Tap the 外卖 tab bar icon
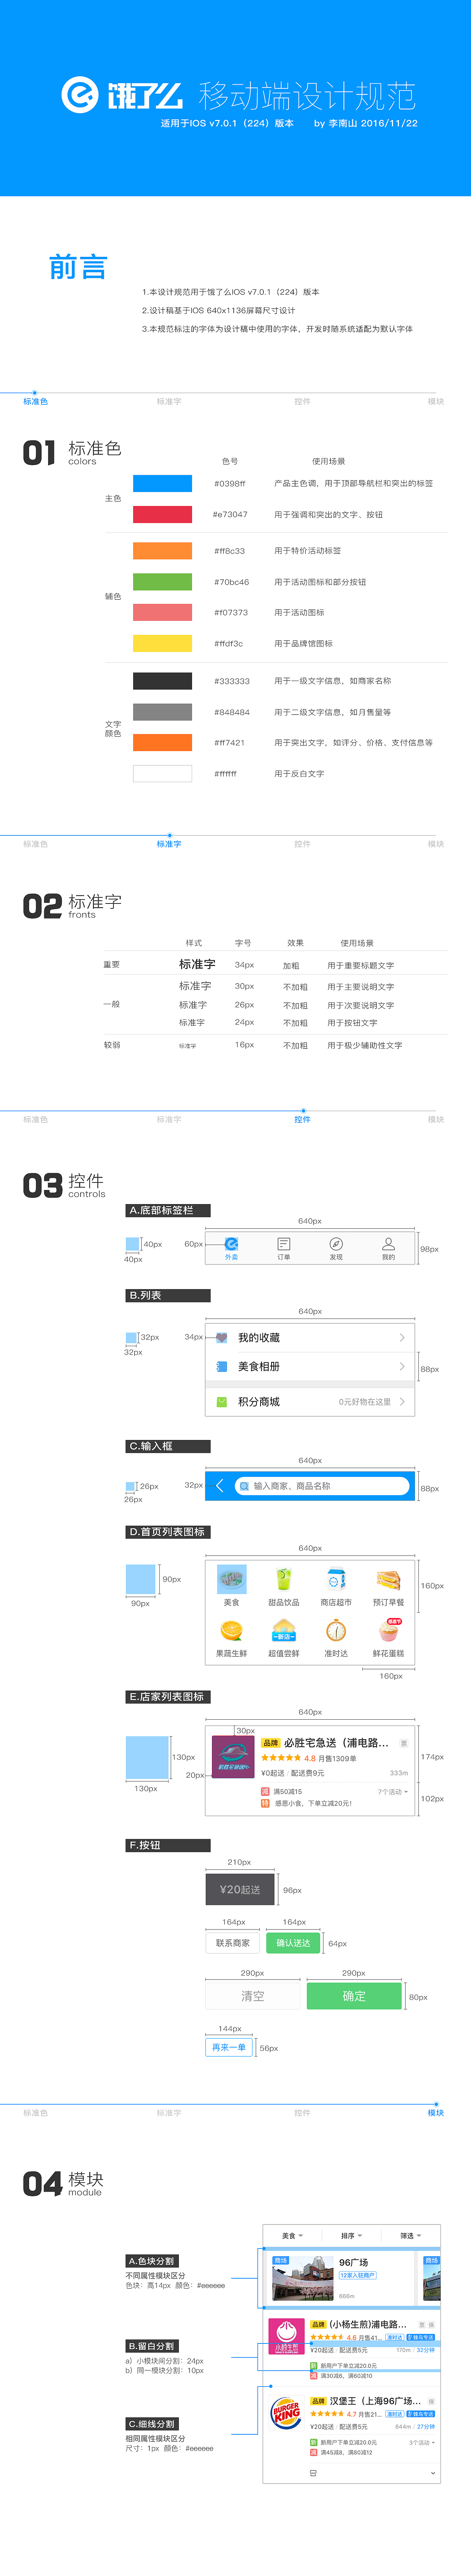 [231, 1244]
